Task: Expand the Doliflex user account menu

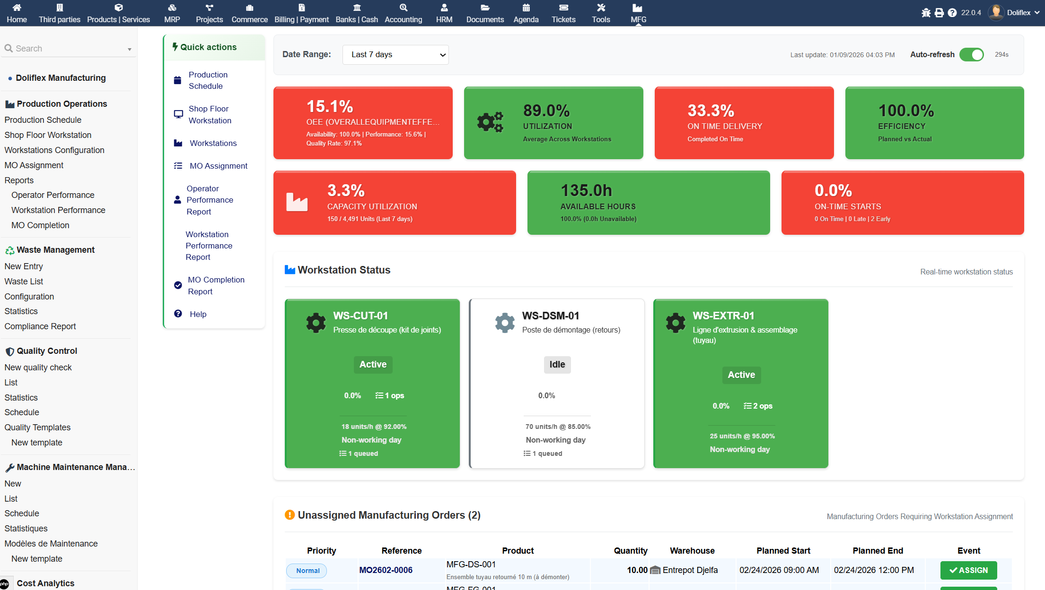Action: coord(1016,13)
